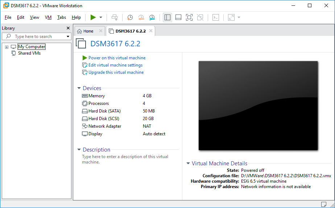Toggle the console view icon
The width and height of the screenshot is (335, 208).
(x=216, y=17)
